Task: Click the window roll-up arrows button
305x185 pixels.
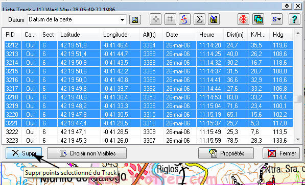Action: click(x=287, y=6)
